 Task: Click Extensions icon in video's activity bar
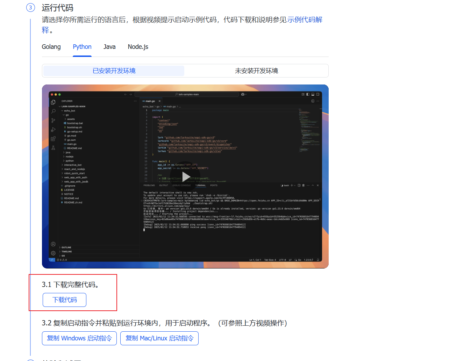53,139
